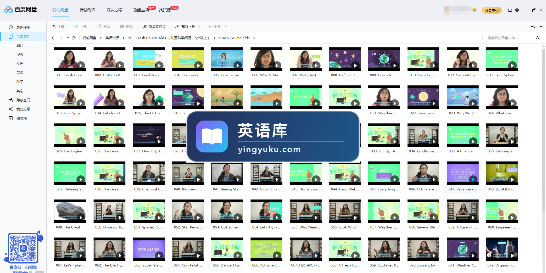Image resolution: width=546 pixels, height=273 pixels.
Task: Open the 功能宝箱 tab
Action: [x=141, y=10]
